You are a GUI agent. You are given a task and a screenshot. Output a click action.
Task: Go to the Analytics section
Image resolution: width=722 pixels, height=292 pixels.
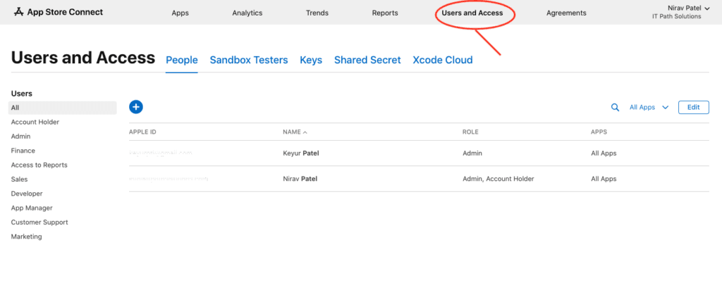point(247,13)
